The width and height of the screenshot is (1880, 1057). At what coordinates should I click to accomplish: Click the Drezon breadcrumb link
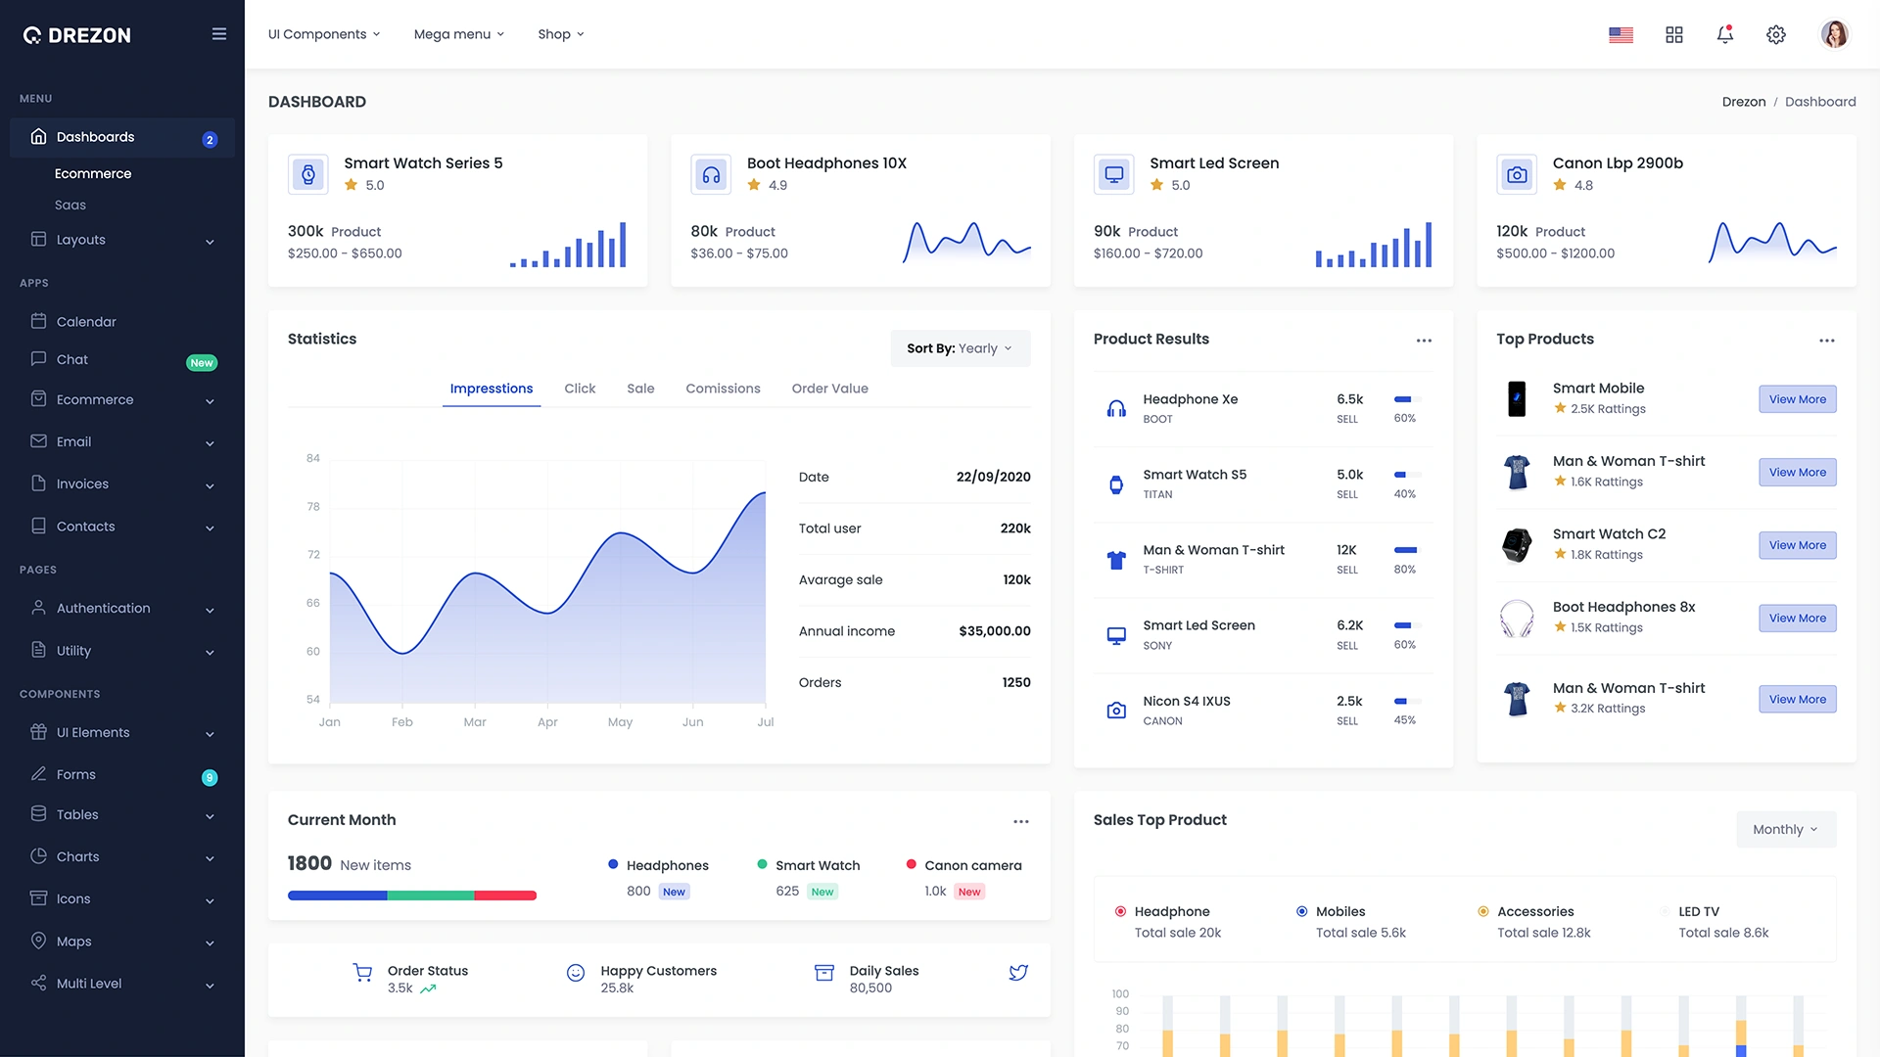point(1744,101)
